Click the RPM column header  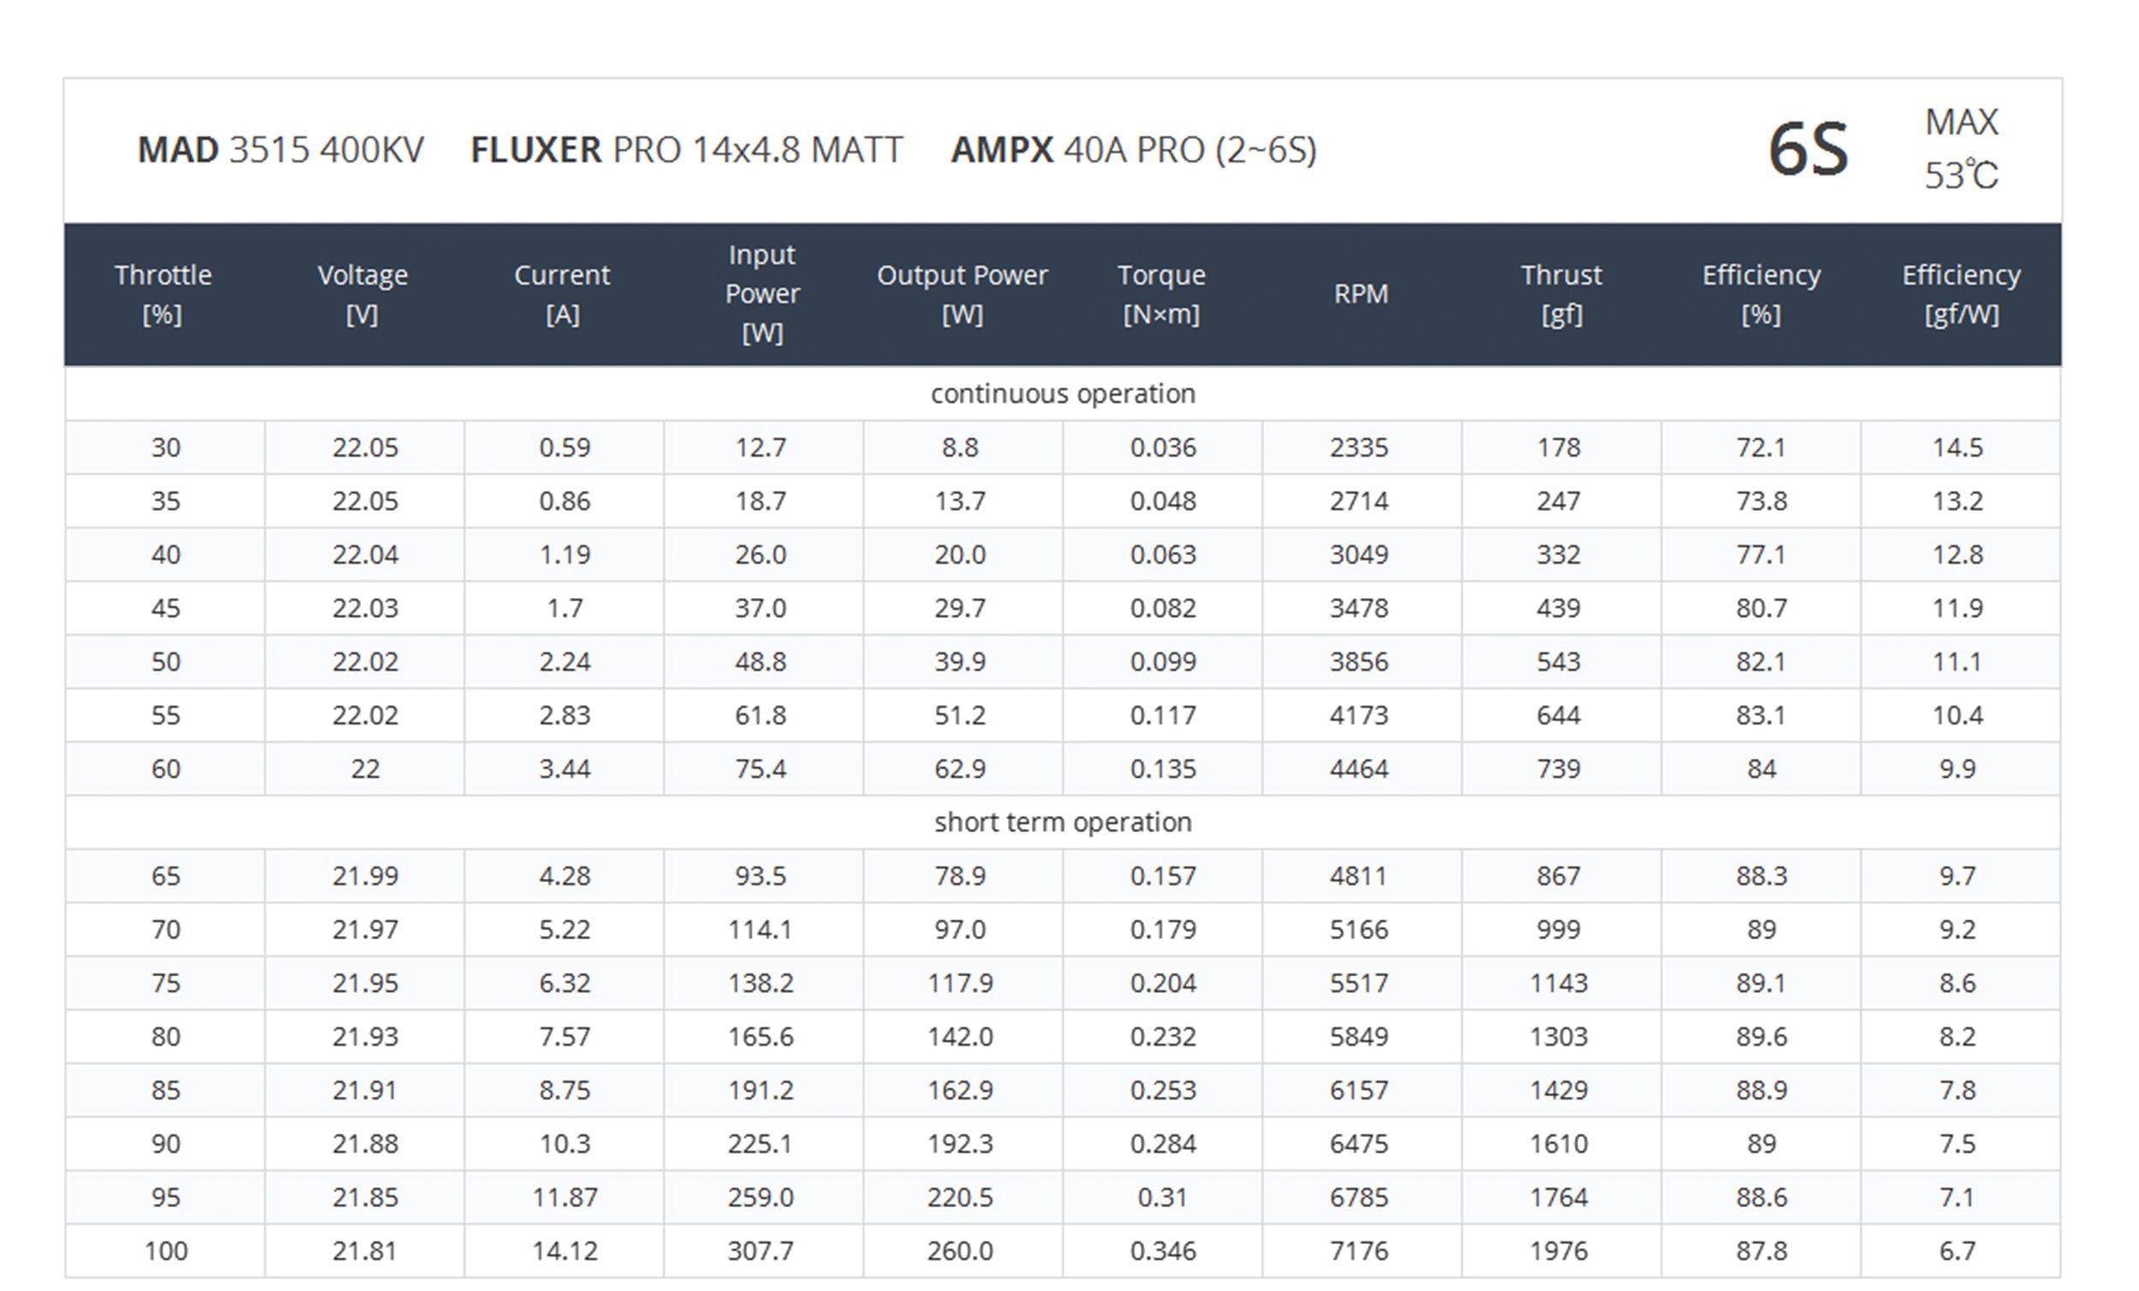1360,294
